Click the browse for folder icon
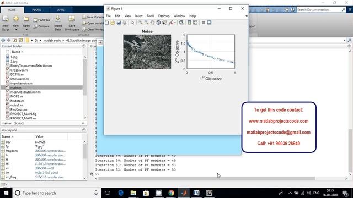353x198 pixels. [21, 40]
